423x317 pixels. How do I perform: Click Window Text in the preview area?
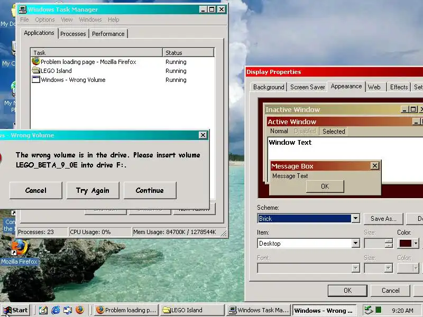click(x=290, y=142)
